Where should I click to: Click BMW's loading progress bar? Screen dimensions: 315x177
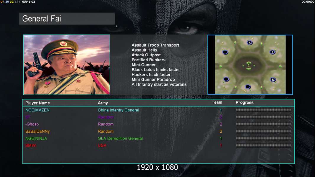pos(264,145)
